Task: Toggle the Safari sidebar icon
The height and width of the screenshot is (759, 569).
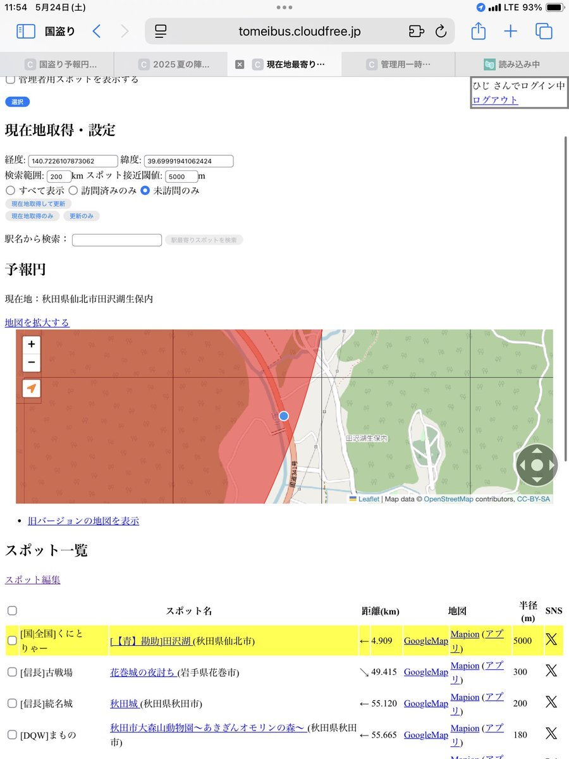Action: [25, 31]
